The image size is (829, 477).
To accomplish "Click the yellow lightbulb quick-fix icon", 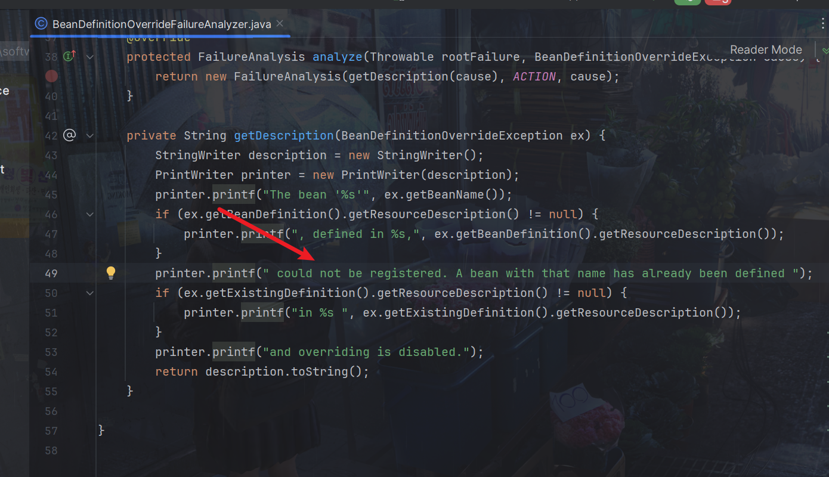I will click(111, 273).
